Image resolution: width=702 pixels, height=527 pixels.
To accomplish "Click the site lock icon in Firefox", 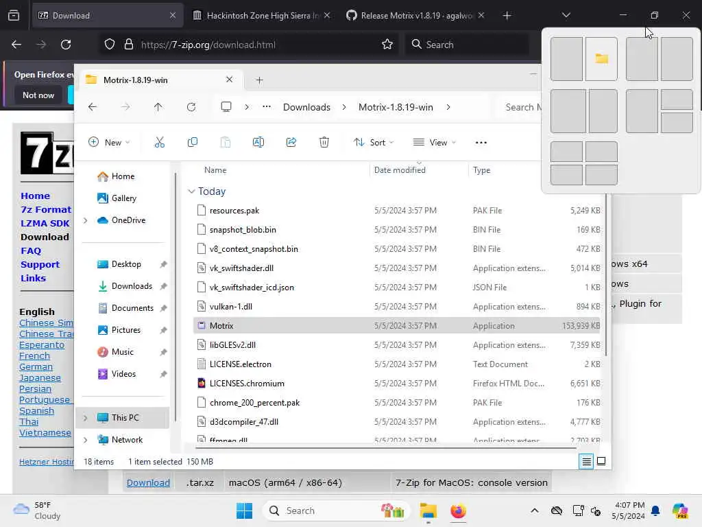I will pyautogui.click(x=129, y=45).
